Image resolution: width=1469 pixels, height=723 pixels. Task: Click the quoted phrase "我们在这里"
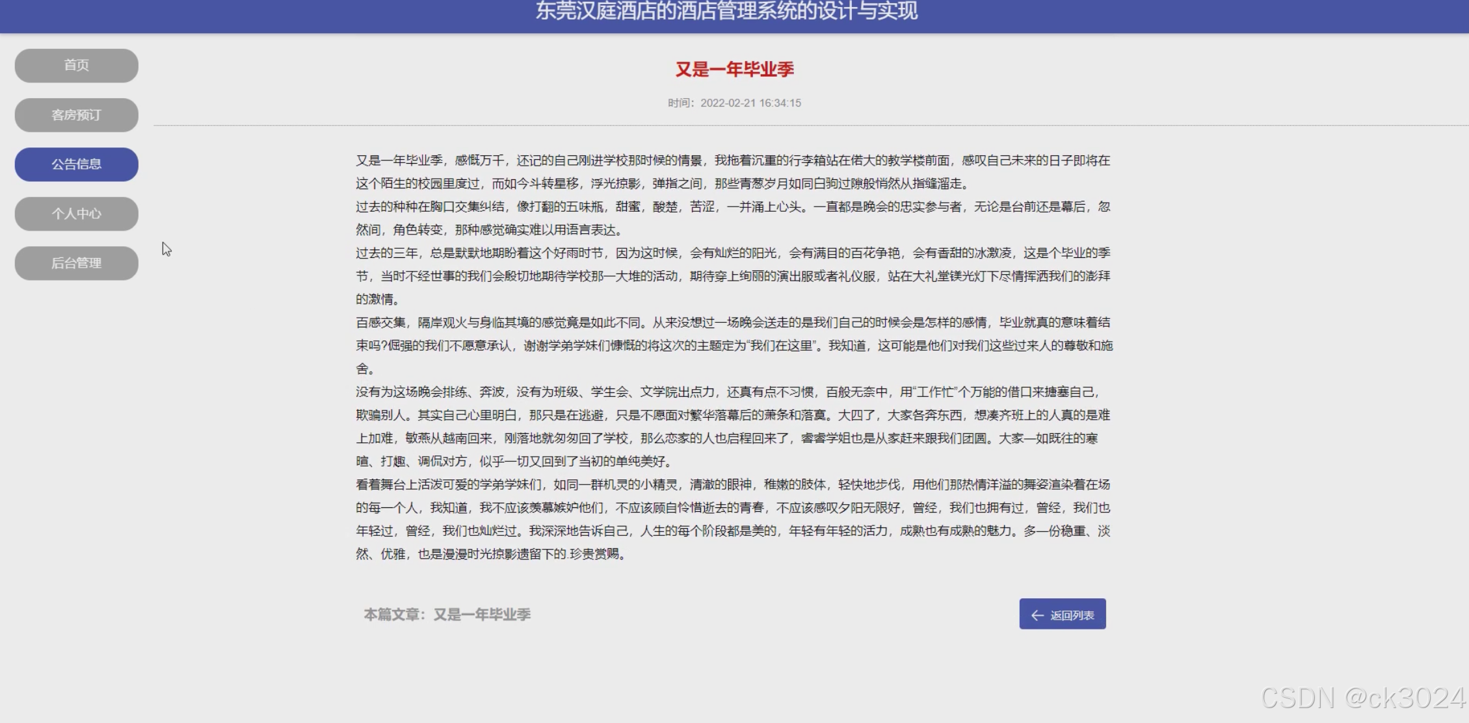pyautogui.click(x=782, y=346)
